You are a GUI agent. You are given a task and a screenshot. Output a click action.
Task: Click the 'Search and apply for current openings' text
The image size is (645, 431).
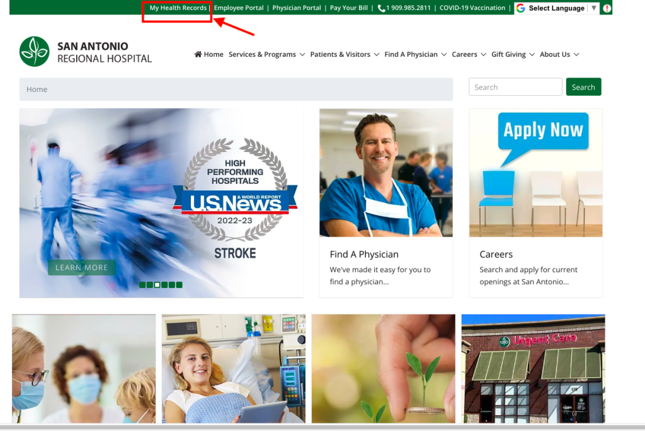[x=528, y=276]
